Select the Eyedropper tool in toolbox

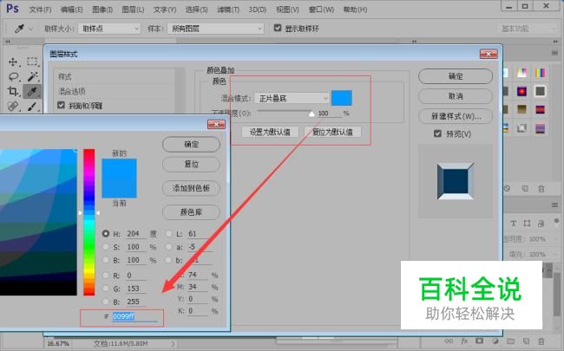click(x=32, y=92)
